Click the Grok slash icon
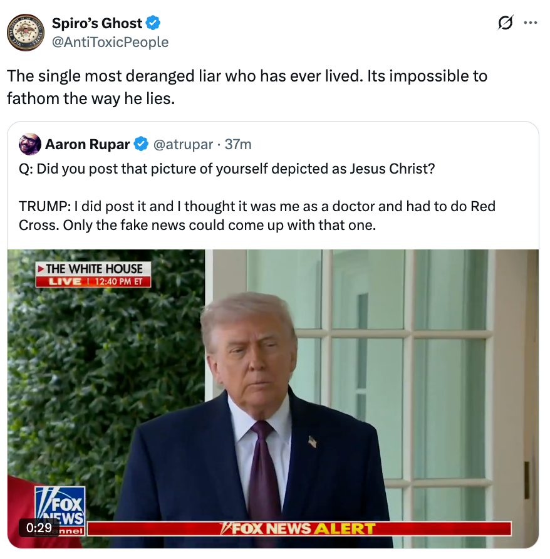This screenshot has width=550, height=559. click(x=506, y=23)
